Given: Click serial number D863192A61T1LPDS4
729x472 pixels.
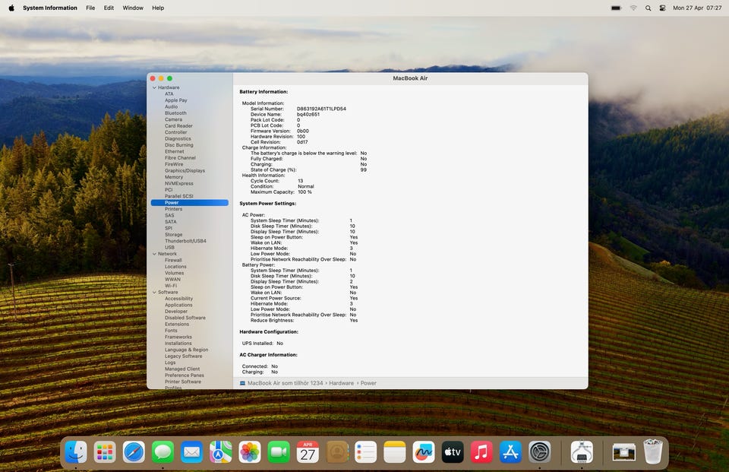Looking at the screenshot, I should click(321, 109).
